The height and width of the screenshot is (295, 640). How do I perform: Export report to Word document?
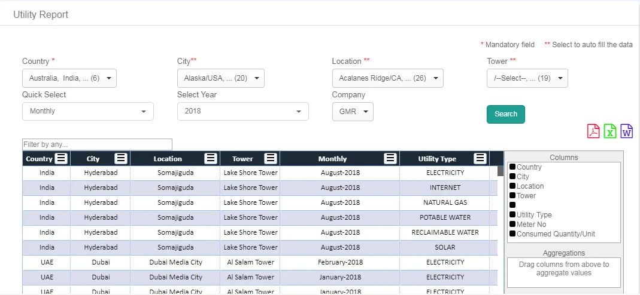[626, 131]
